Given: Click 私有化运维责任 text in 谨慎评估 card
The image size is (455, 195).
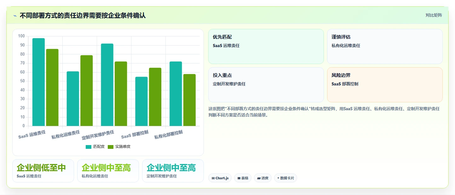Looking at the screenshot, I should point(346,46).
